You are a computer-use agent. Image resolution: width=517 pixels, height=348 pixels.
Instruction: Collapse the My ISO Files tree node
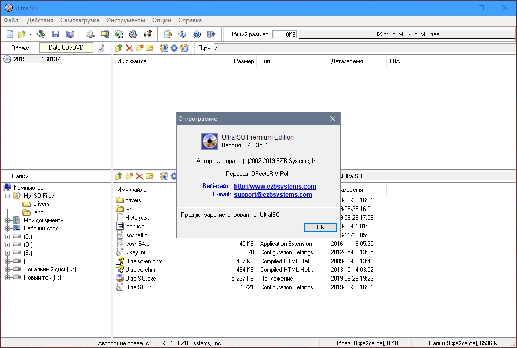click(7, 196)
